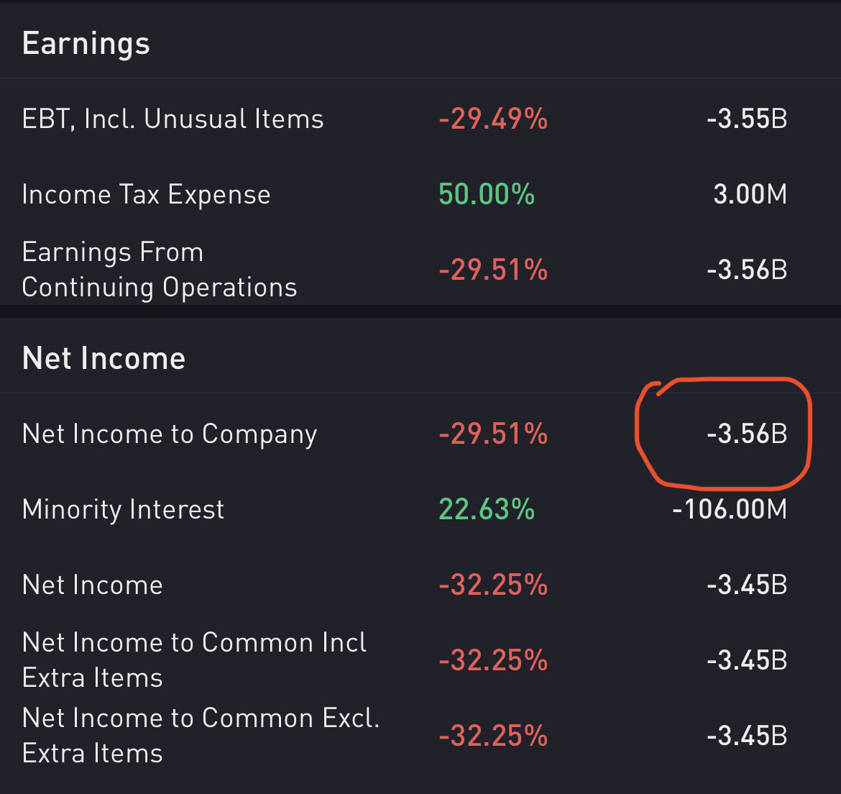Screen dimensions: 841x794
Task: Click the -106.00M minority interest amount
Action: [x=730, y=509]
